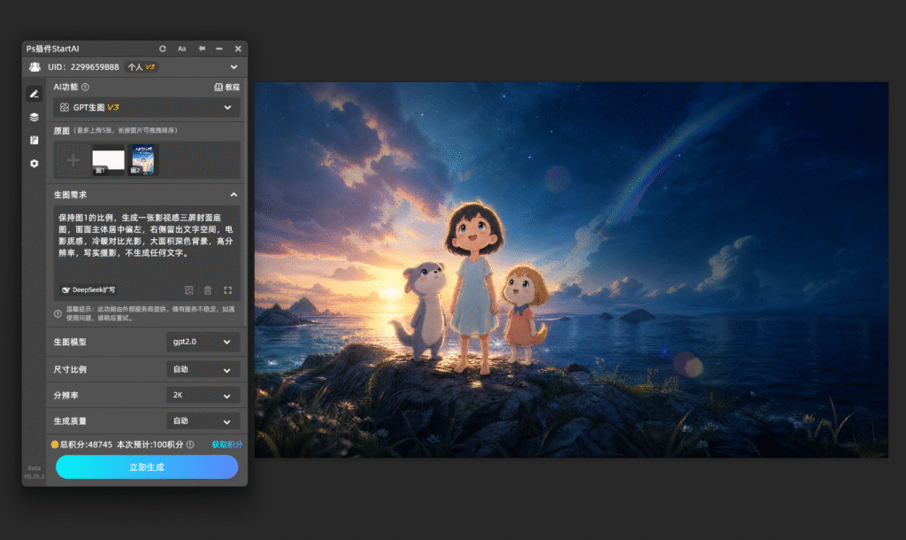
Task: Open the settings gear in sidebar
Action: coord(35,164)
